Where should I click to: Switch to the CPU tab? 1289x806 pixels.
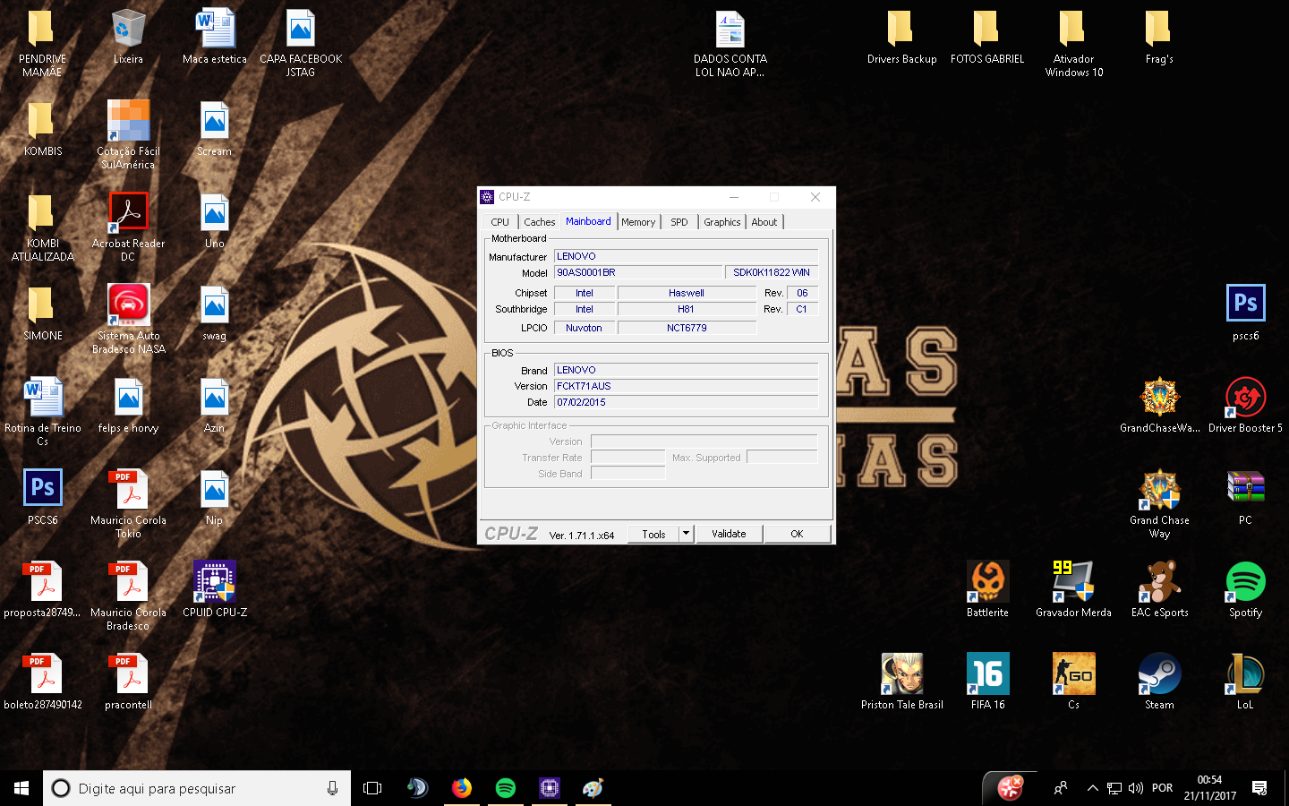pyautogui.click(x=499, y=222)
